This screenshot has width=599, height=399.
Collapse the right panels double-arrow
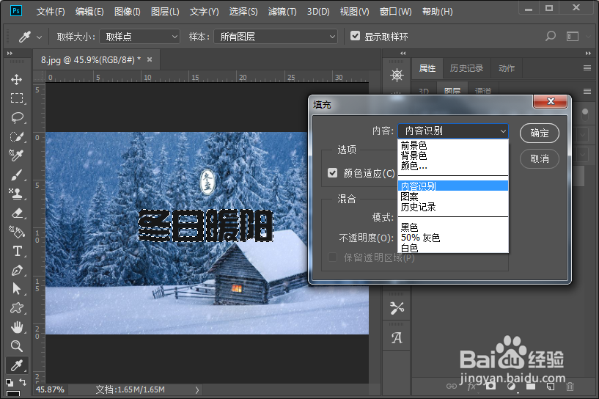point(588,53)
